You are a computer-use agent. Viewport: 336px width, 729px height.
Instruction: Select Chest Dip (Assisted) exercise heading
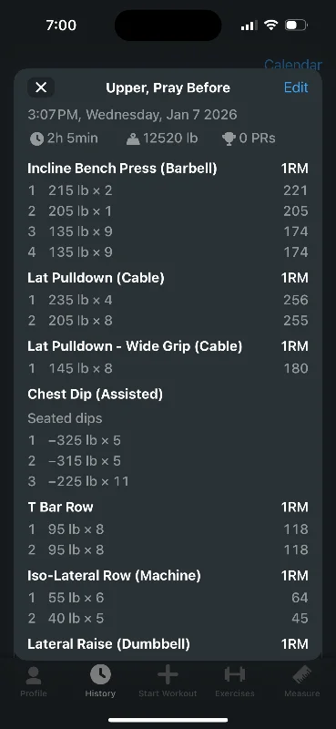tap(96, 395)
